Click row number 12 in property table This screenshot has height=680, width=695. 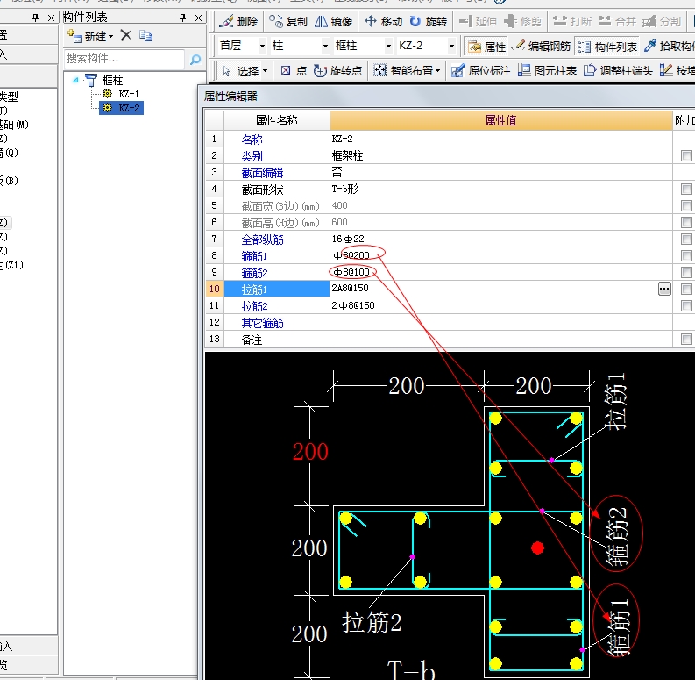point(215,323)
